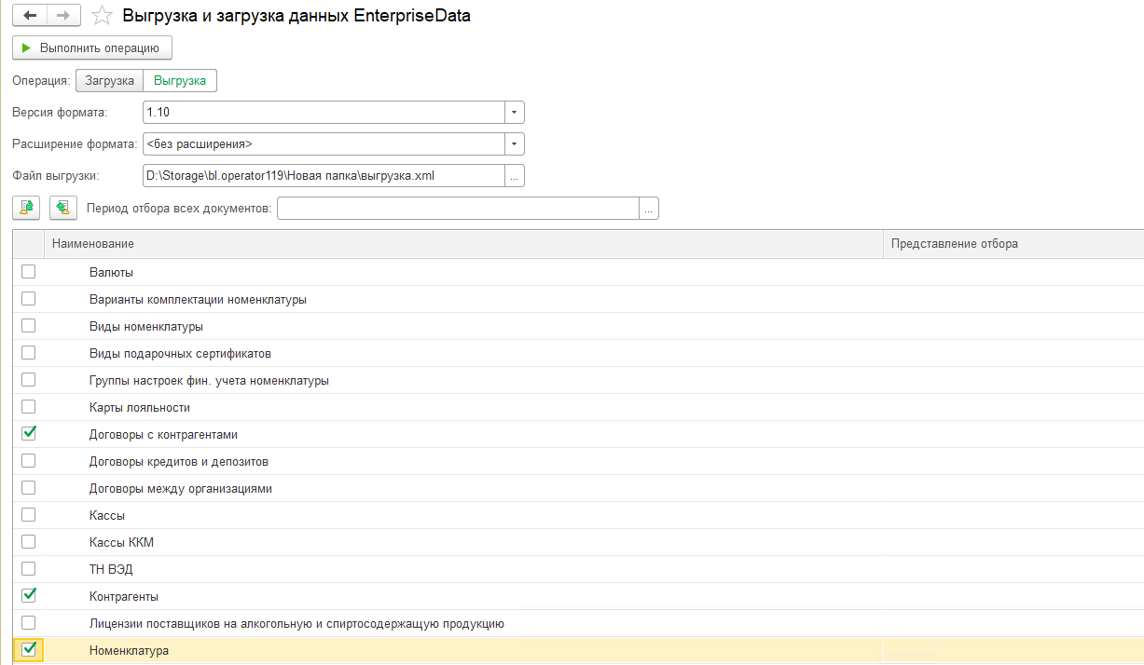Tick the Кассы ККМ checkbox
The width and height of the screenshot is (1144, 665).
28,541
